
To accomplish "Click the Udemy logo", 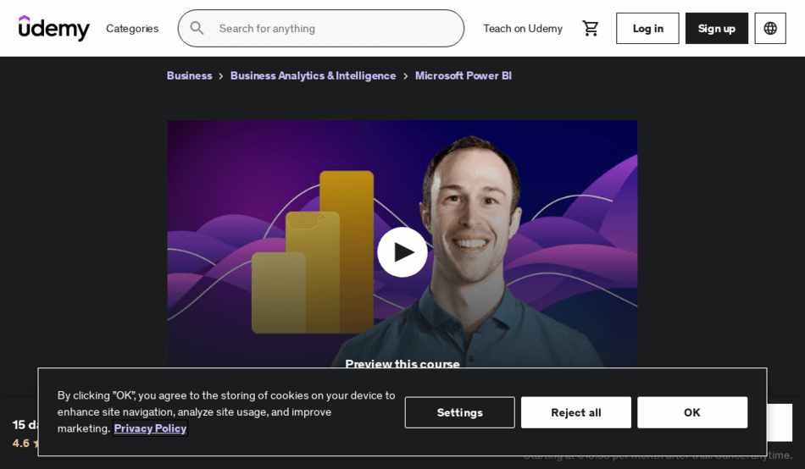I will point(53,28).
